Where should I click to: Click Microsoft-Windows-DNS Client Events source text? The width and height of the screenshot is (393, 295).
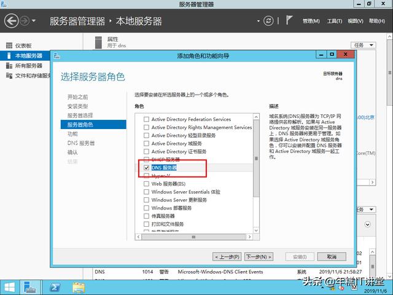[x=220, y=272]
